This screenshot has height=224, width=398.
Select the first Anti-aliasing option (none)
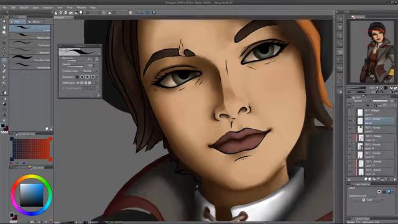click(77, 77)
